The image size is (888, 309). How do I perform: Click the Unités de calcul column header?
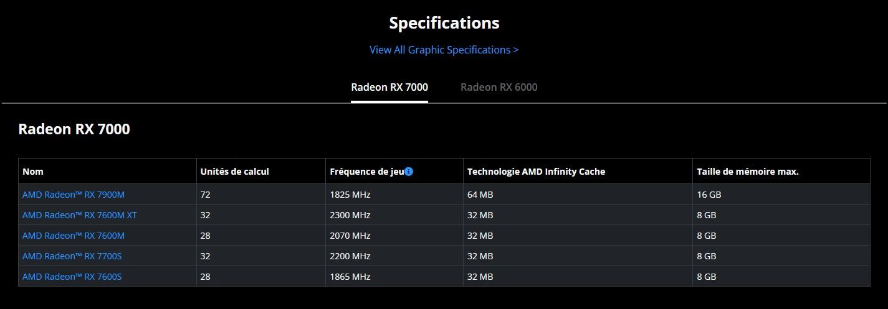click(235, 172)
